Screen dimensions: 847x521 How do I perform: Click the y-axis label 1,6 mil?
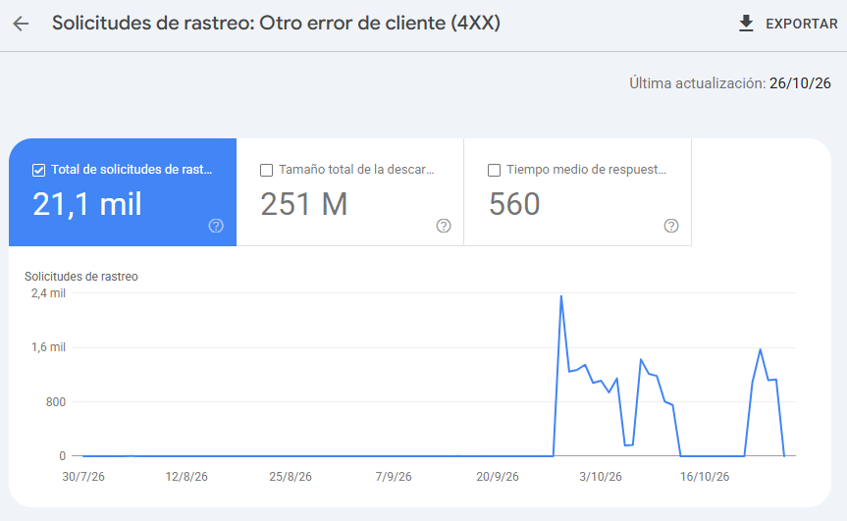coord(48,347)
